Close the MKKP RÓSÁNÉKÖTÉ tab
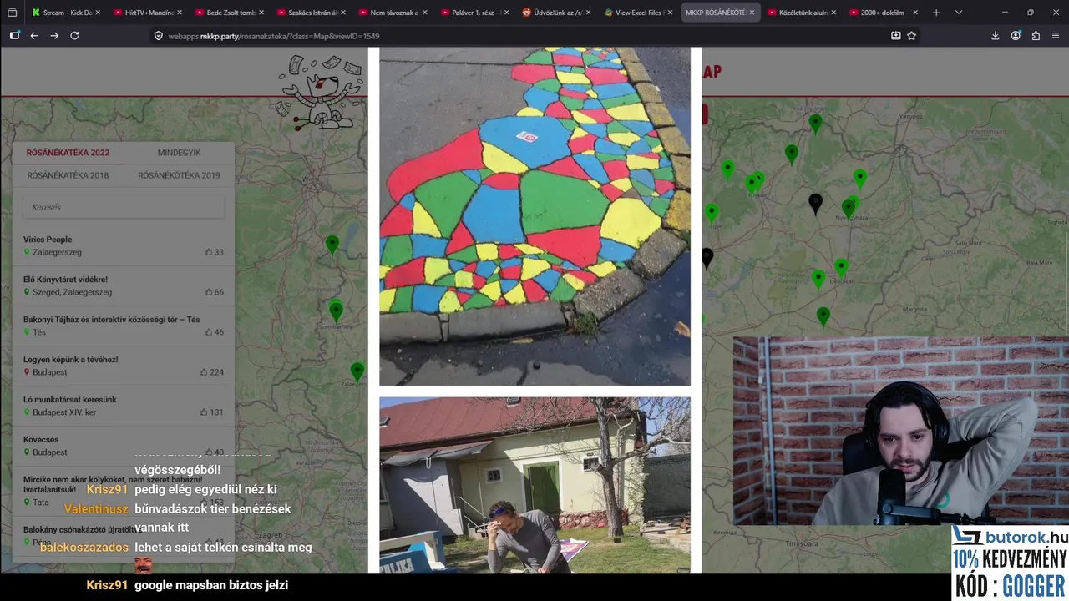Viewport: 1069px width, 601px height. click(752, 13)
